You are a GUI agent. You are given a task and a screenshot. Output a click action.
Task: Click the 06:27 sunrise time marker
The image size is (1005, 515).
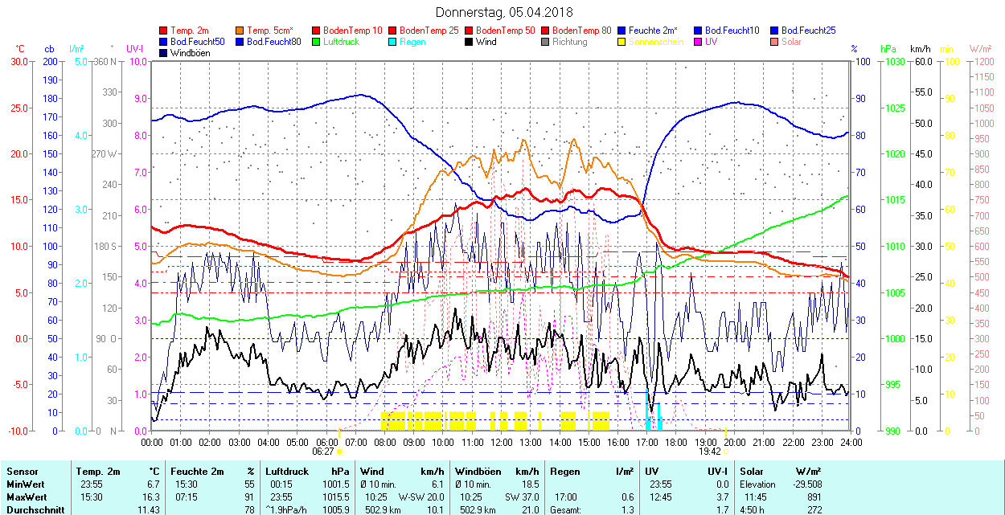[324, 452]
